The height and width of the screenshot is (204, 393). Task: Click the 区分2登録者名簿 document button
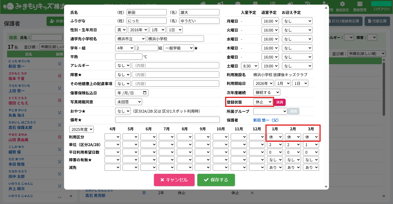pyautogui.click(x=344, y=21)
